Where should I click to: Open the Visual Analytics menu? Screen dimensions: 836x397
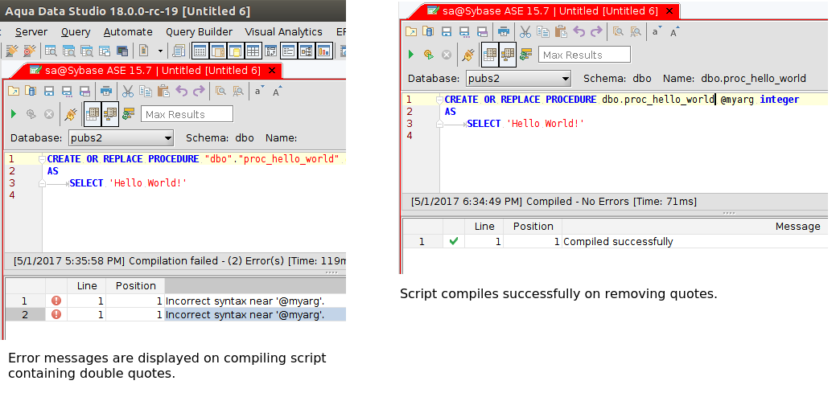point(284,32)
